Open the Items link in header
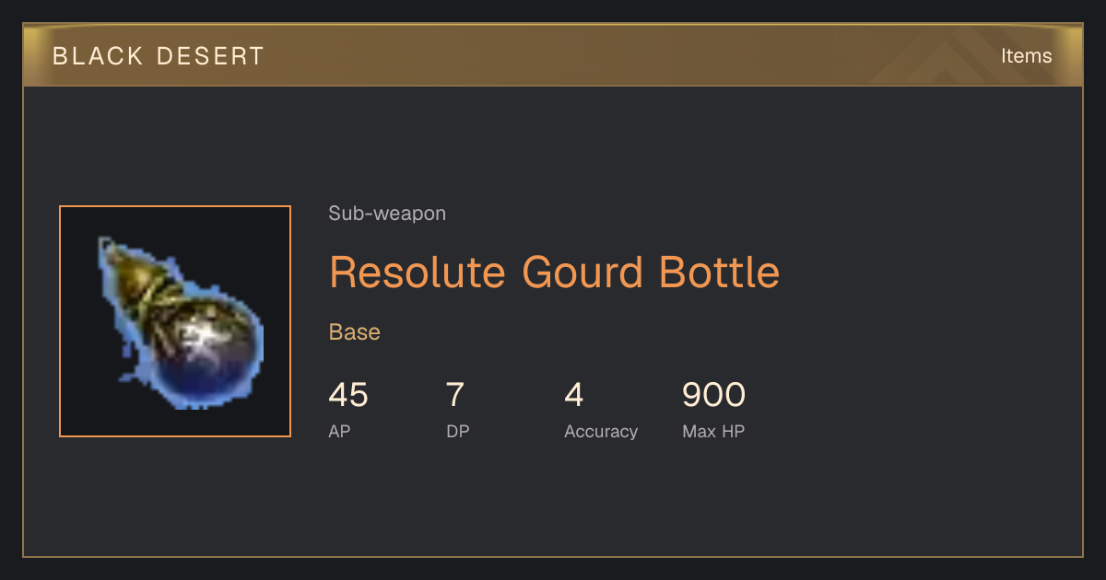Screen dimensions: 1106x580 pyautogui.click(x=1026, y=55)
